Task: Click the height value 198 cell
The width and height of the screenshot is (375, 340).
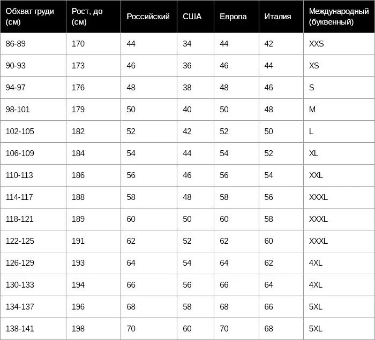Action: click(x=94, y=329)
